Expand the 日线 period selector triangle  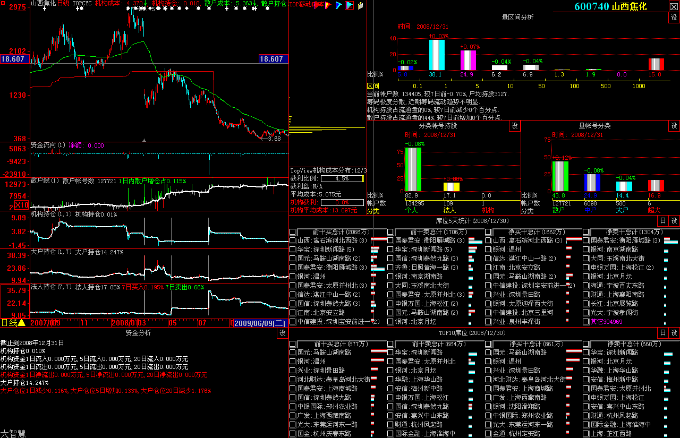click(x=22, y=323)
